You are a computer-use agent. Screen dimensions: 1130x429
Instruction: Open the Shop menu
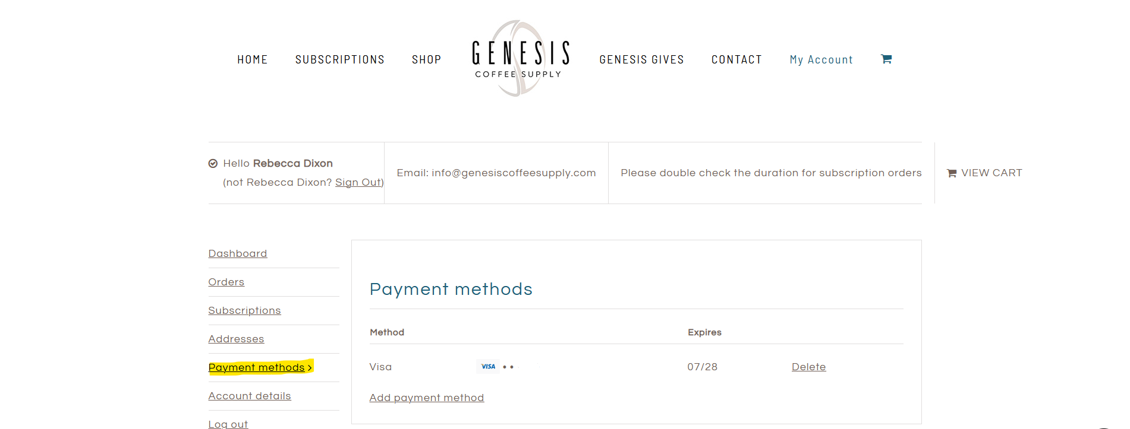427,60
